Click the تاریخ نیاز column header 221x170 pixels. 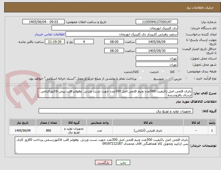tap(22, 123)
